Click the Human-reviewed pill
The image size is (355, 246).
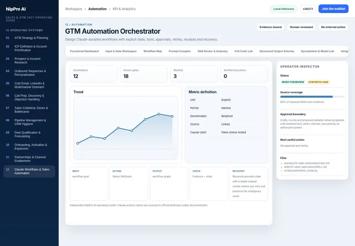coord(301,27)
